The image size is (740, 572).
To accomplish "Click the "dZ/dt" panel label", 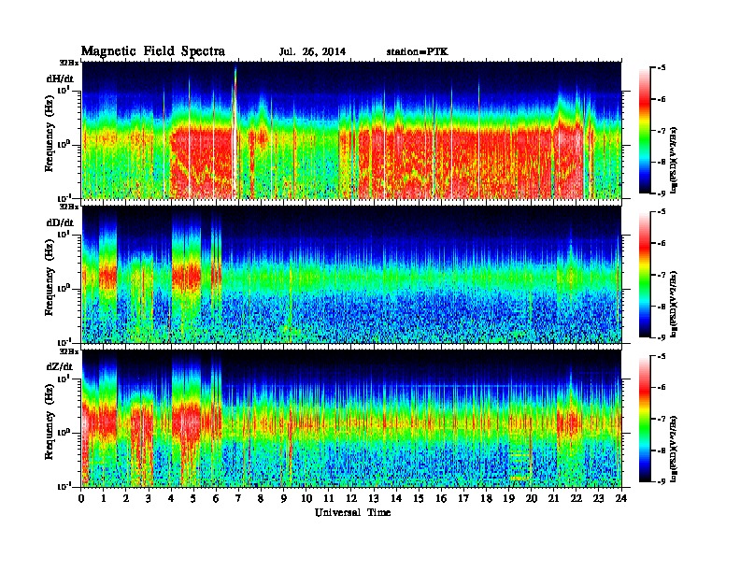I will coord(60,366).
